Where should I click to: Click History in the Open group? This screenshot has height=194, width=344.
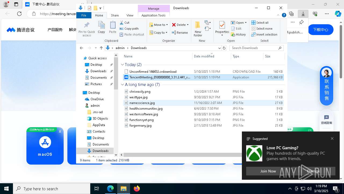click(x=238, y=34)
